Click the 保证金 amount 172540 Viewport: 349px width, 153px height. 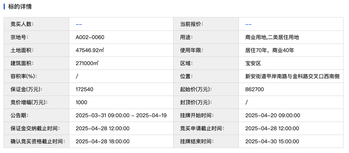pos(85,90)
